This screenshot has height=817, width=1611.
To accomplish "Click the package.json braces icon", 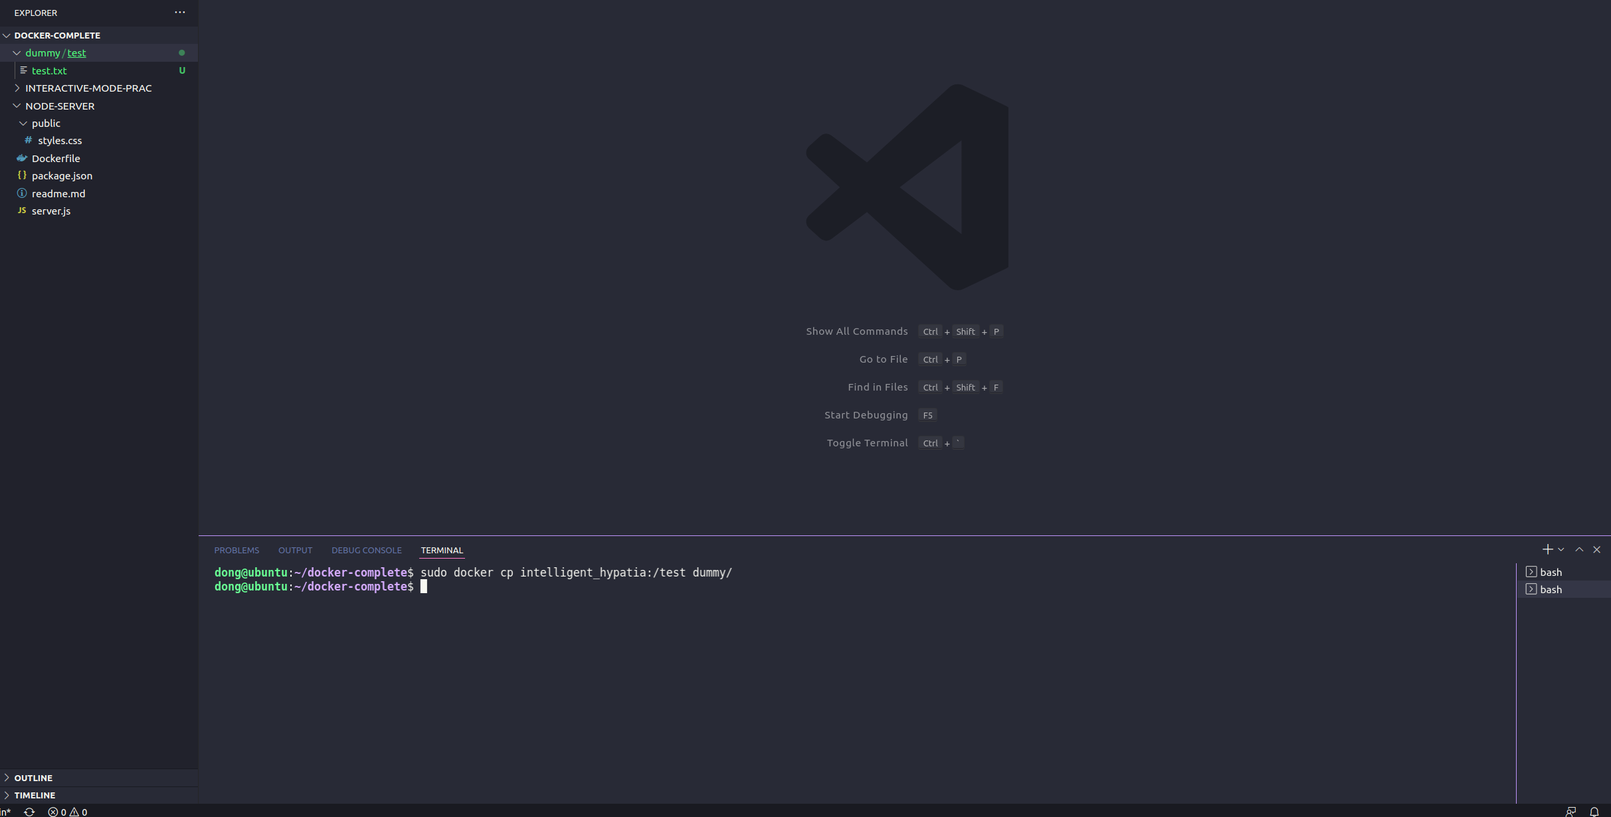I will 22,175.
